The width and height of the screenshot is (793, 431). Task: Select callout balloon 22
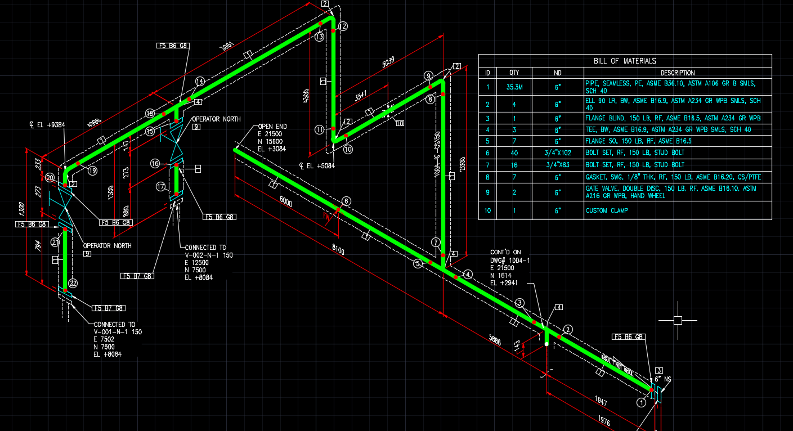(72, 283)
